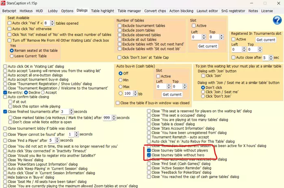Check Close tournament lobby if table was closed
Viewport: 284px width, 188px height.
pos(5,128)
